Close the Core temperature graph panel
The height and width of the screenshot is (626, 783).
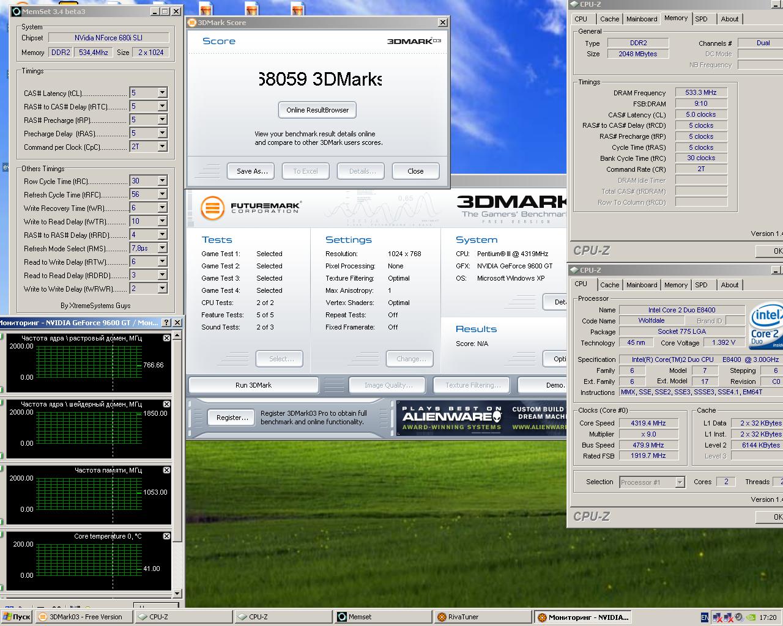pyautogui.click(x=167, y=536)
